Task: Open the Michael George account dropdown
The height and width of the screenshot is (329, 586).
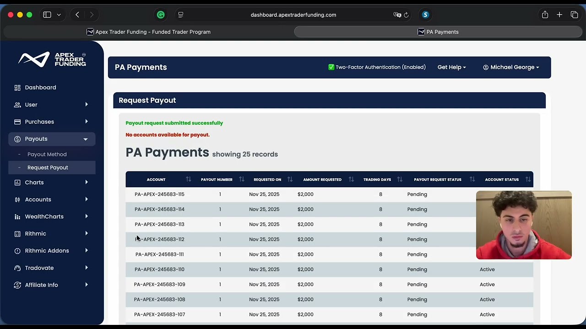Action: click(511, 67)
